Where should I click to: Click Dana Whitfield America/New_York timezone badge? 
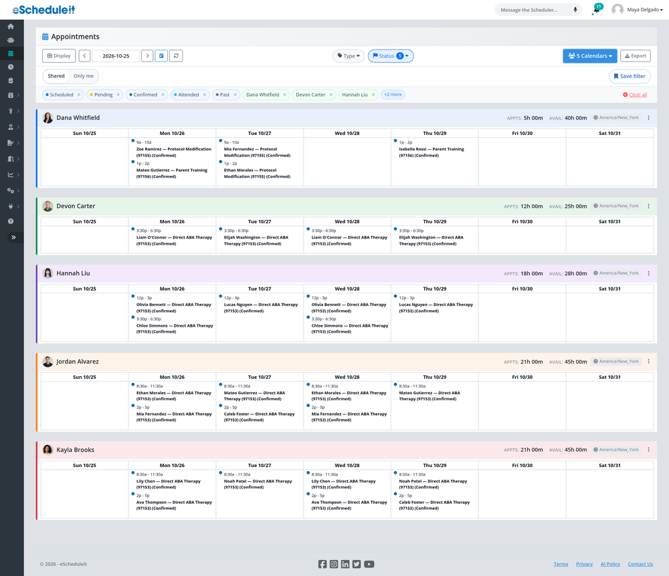pyautogui.click(x=616, y=118)
